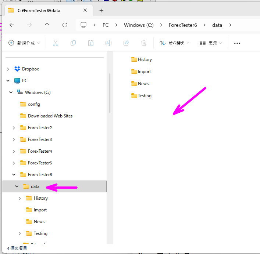Open the 新規作成 (New) dropdown
Screen dimensions: 260x254
pos(24,43)
